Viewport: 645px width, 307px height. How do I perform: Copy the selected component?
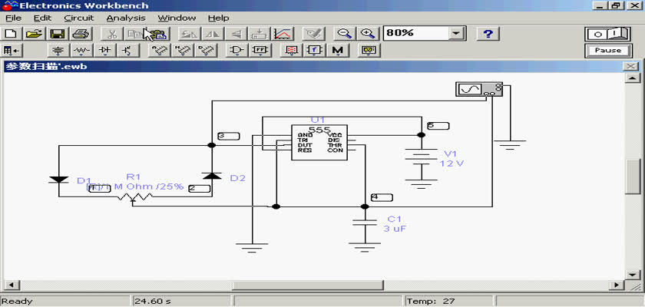pyautogui.click(x=134, y=33)
